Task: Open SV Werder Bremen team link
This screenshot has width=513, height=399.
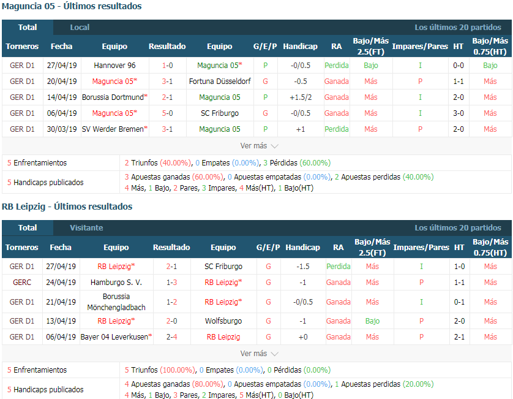Action: pyautogui.click(x=113, y=129)
